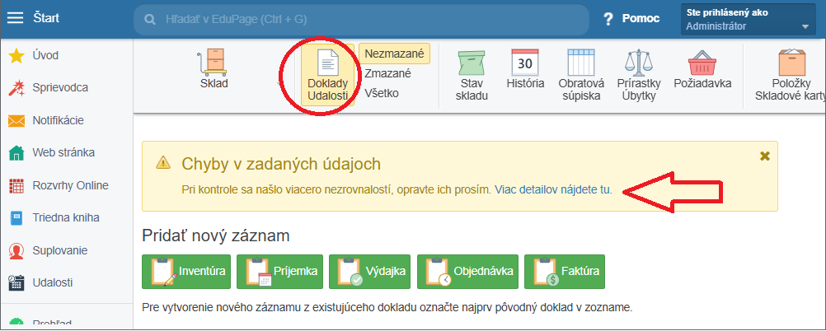Click the envelope Notifikácie icon
This screenshot has height=331, width=826.
(x=16, y=121)
